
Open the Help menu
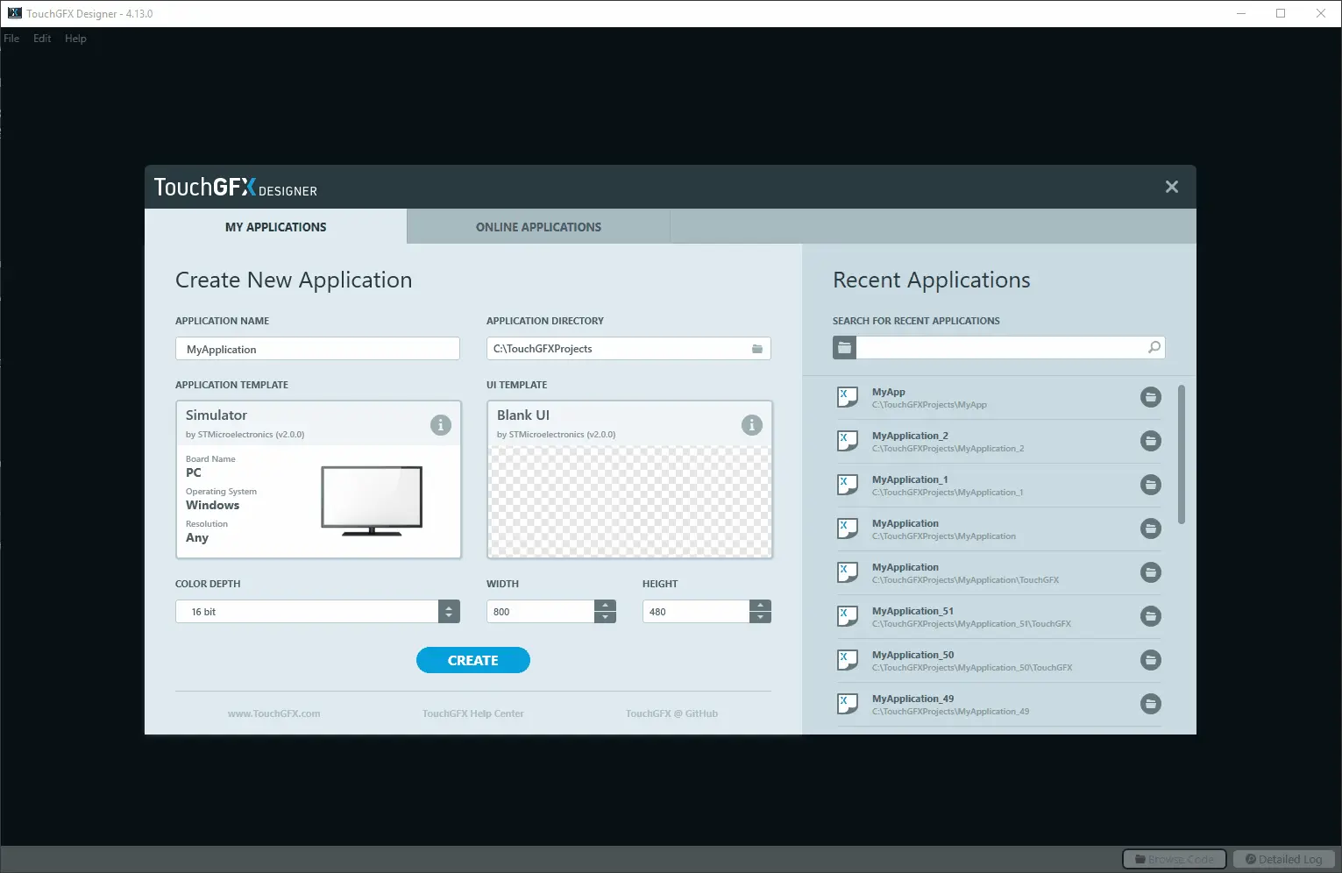75,39
